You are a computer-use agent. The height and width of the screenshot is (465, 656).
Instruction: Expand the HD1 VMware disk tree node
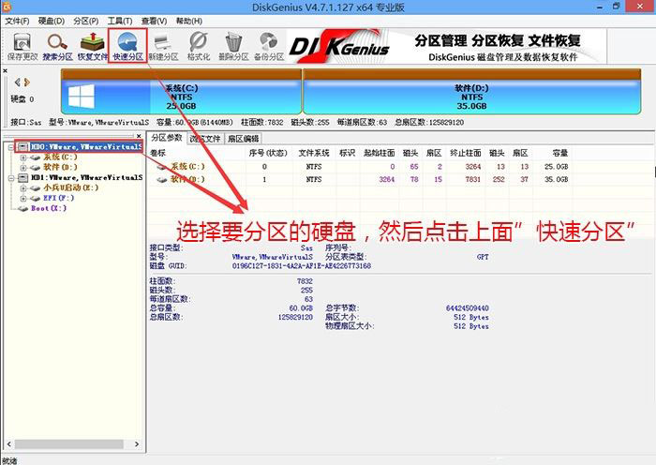10,177
